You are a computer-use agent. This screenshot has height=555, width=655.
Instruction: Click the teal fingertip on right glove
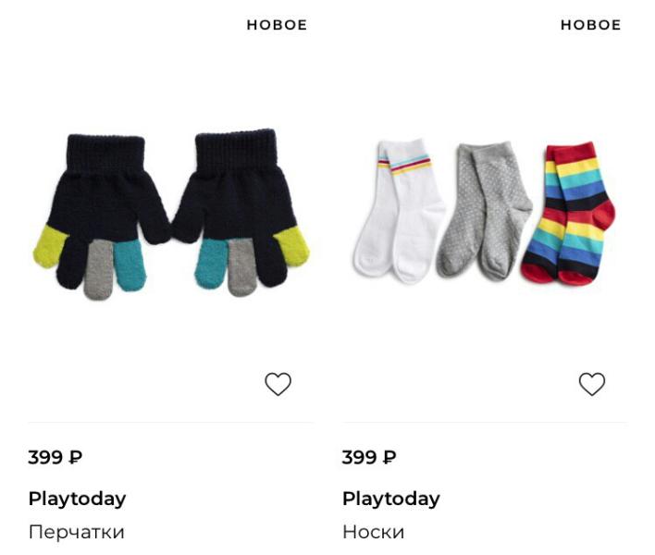[211, 263]
